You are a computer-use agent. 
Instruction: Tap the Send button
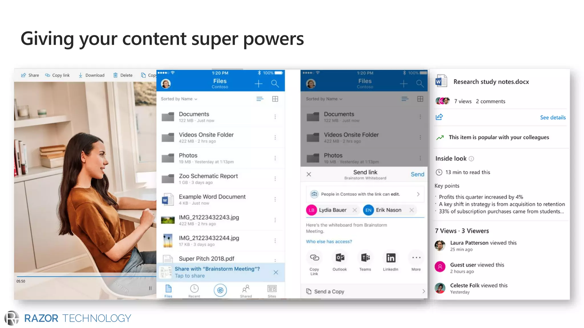click(x=417, y=174)
